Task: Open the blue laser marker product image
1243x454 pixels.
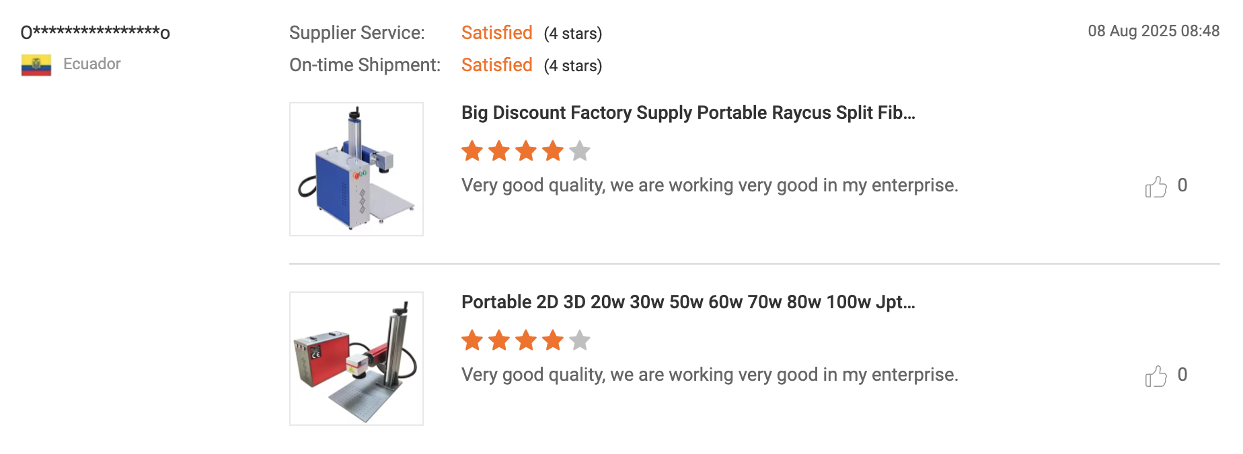Action: point(356,169)
